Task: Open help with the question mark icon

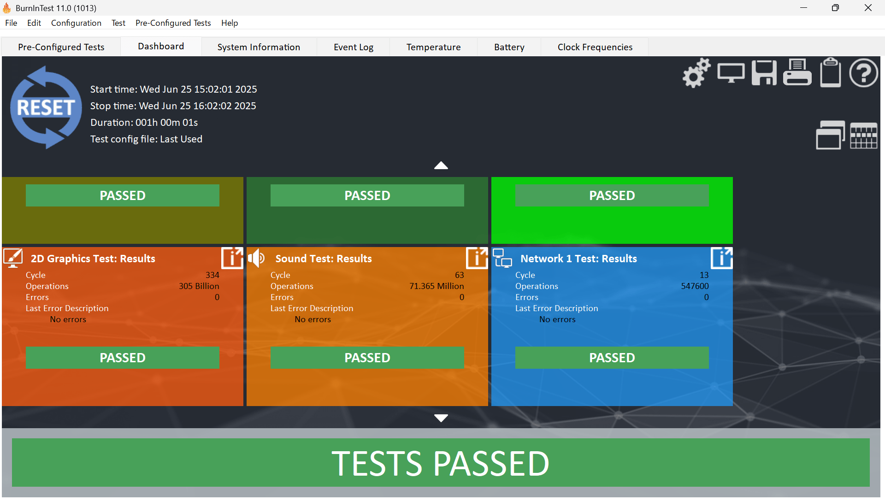Action: point(863,73)
